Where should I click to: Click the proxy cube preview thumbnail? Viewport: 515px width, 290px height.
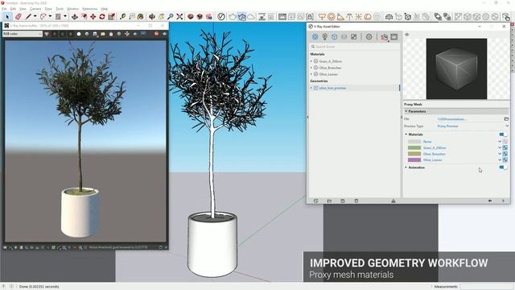(x=456, y=68)
